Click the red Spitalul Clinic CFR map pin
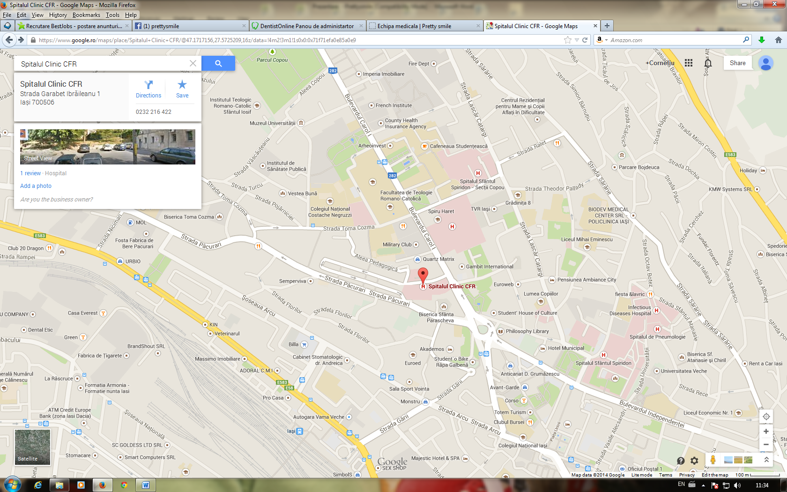Viewport: 787px width, 492px height. [x=423, y=276]
